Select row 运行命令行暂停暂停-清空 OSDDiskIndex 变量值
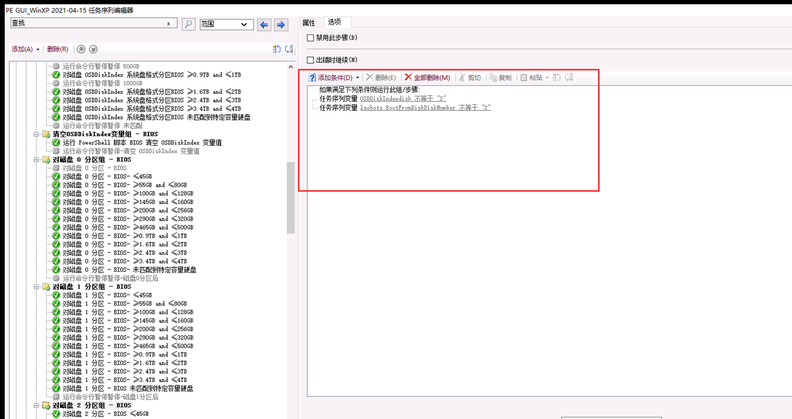 tap(131, 151)
